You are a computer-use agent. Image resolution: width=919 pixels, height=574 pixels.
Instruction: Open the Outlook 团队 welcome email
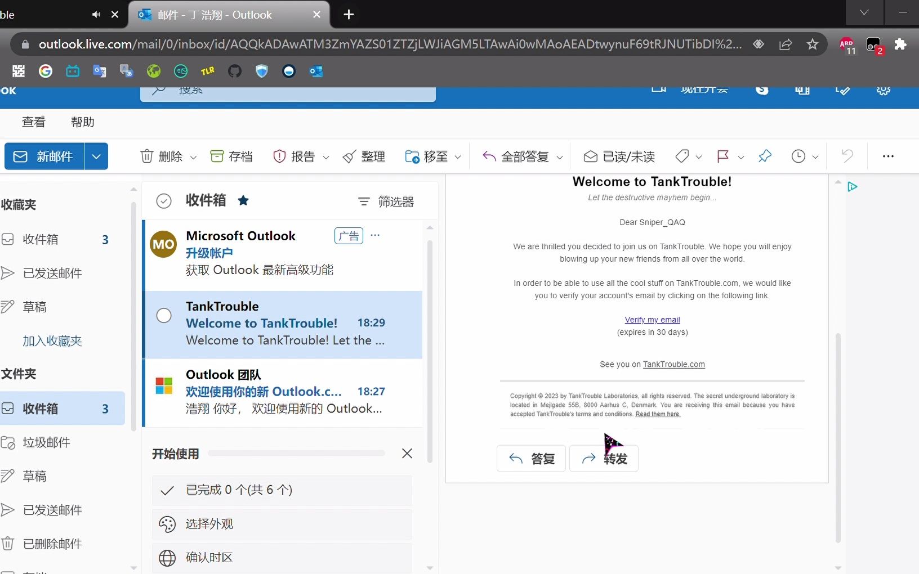point(283,392)
